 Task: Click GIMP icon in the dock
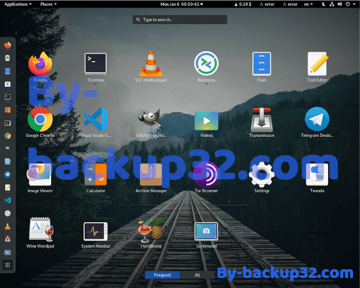(x=8, y=149)
